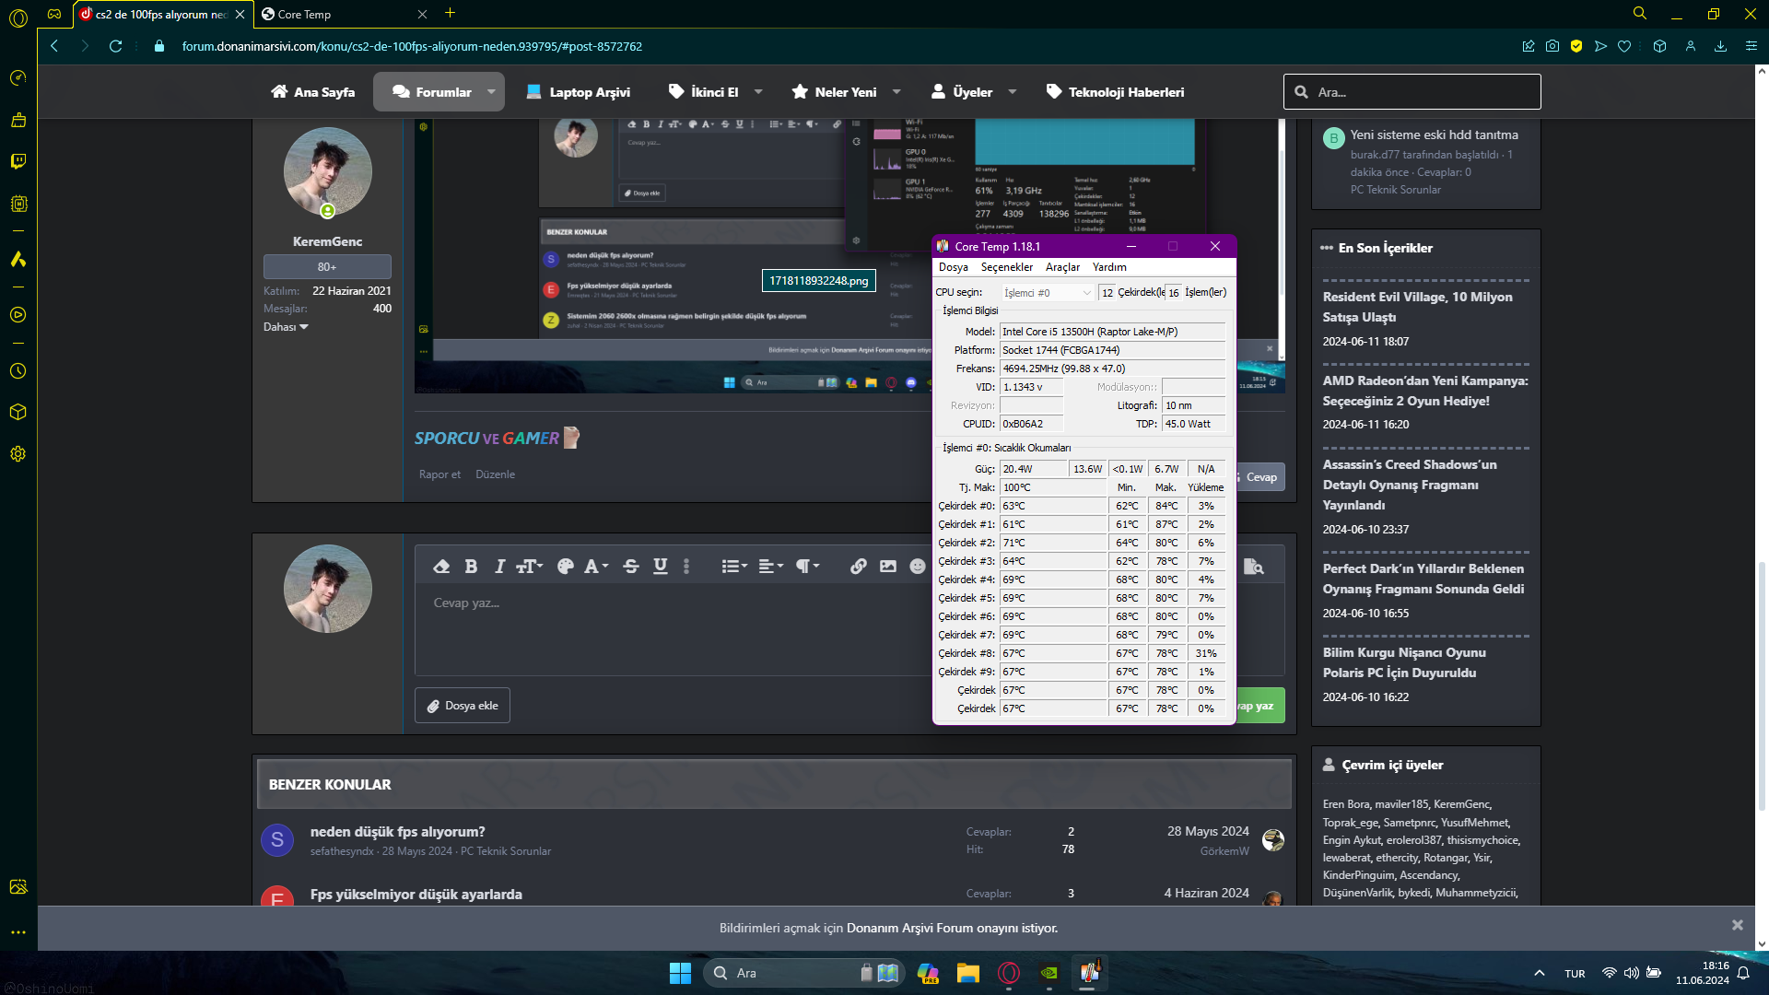The image size is (1769, 995).
Task: Click insert link icon in reply editor
Action: tap(858, 566)
